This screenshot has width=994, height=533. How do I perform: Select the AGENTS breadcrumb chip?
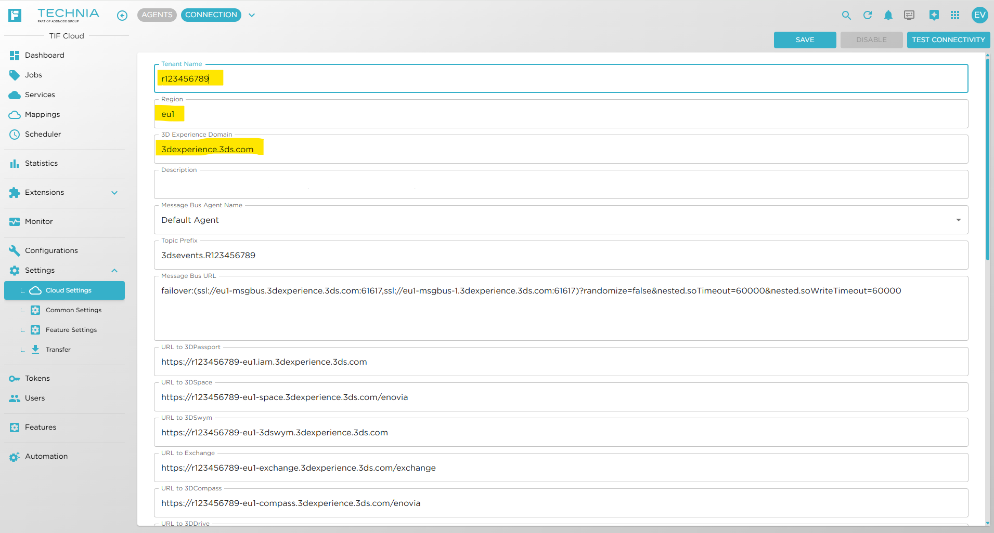(157, 15)
